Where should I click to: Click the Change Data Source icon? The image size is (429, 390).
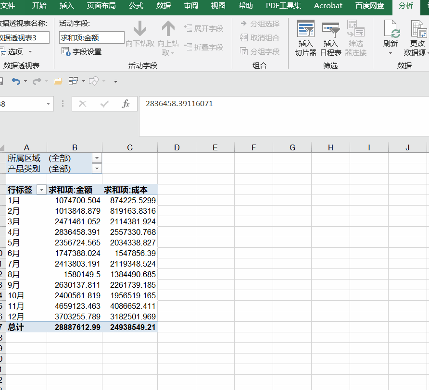(418, 28)
